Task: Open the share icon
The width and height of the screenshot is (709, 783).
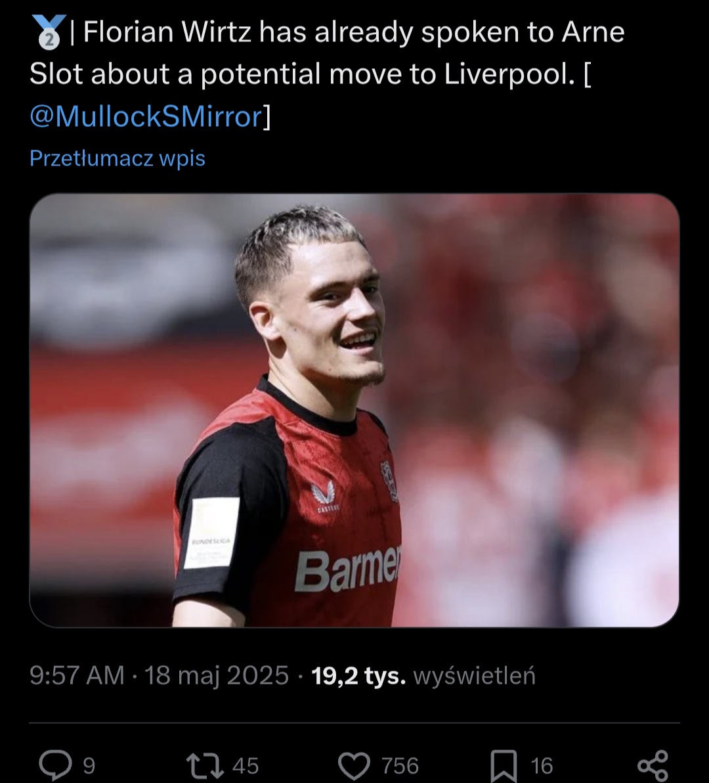Action: click(x=653, y=765)
